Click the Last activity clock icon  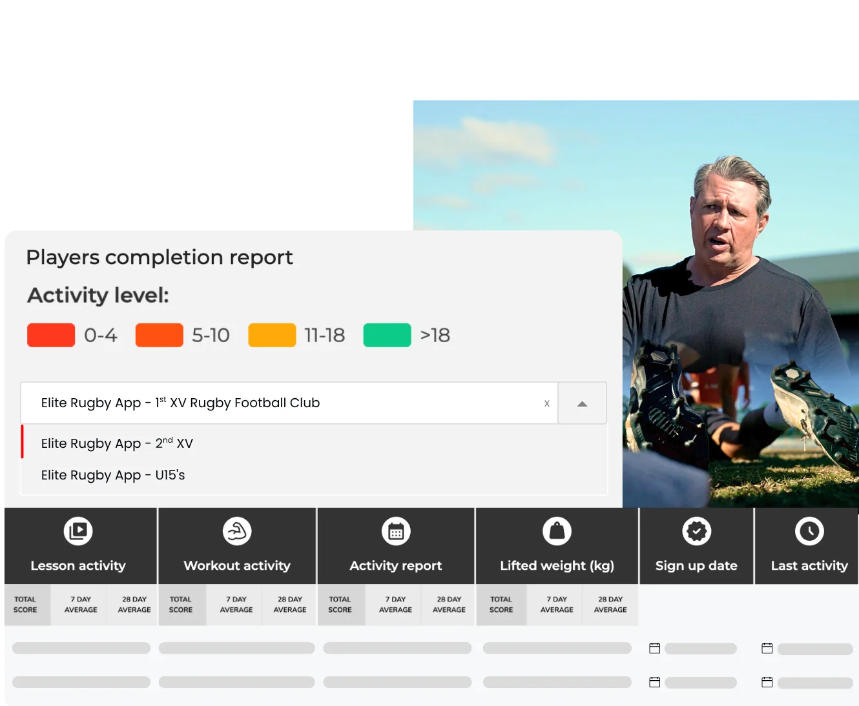(809, 531)
